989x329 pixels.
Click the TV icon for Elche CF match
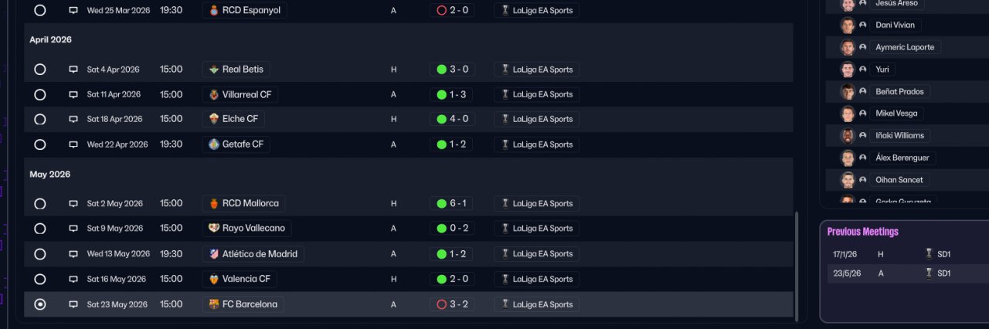(x=73, y=119)
